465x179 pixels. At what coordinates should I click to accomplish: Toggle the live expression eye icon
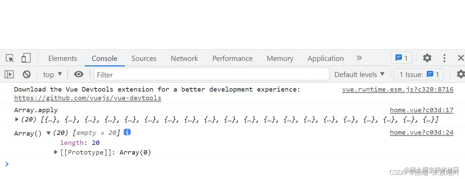[79, 74]
